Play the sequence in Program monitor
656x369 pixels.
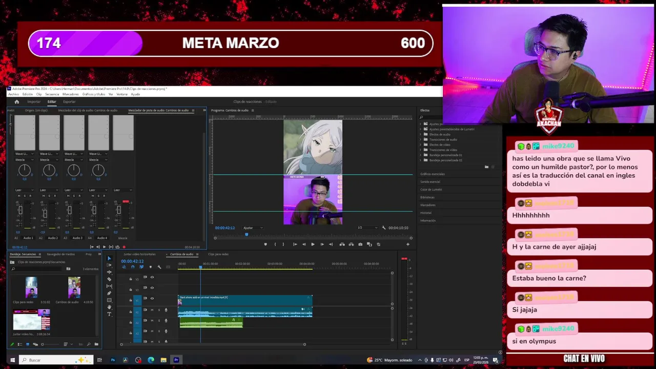pyautogui.click(x=313, y=244)
